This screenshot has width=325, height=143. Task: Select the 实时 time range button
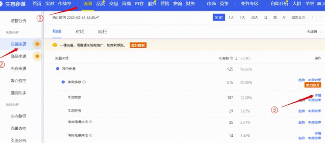(219, 18)
